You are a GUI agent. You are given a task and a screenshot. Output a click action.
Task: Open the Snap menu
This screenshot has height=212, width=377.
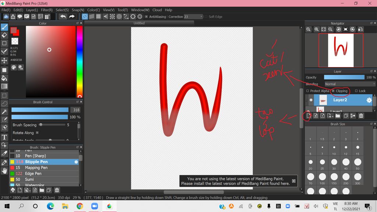pyautogui.click(x=78, y=10)
